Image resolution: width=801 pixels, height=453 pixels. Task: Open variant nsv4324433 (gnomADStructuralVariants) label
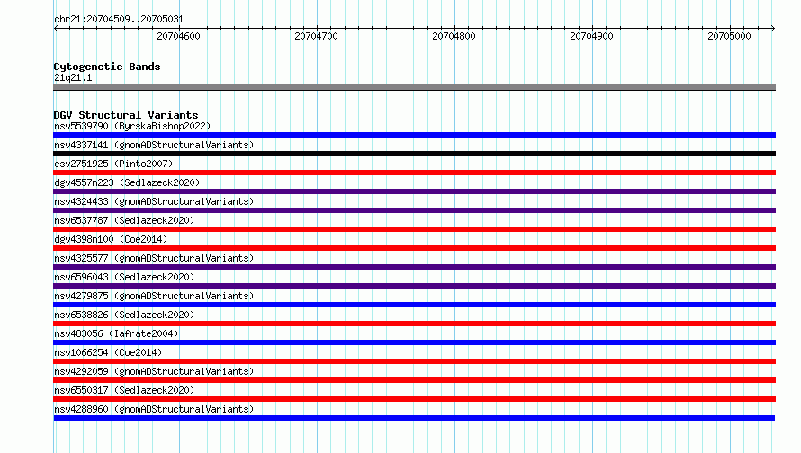click(x=154, y=201)
